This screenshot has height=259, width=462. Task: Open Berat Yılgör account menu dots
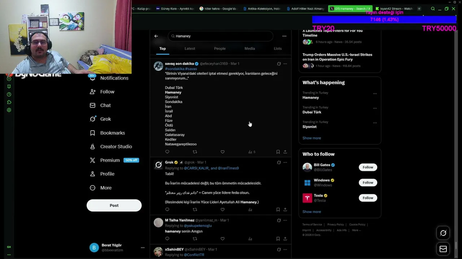pyautogui.click(x=143, y=247)
